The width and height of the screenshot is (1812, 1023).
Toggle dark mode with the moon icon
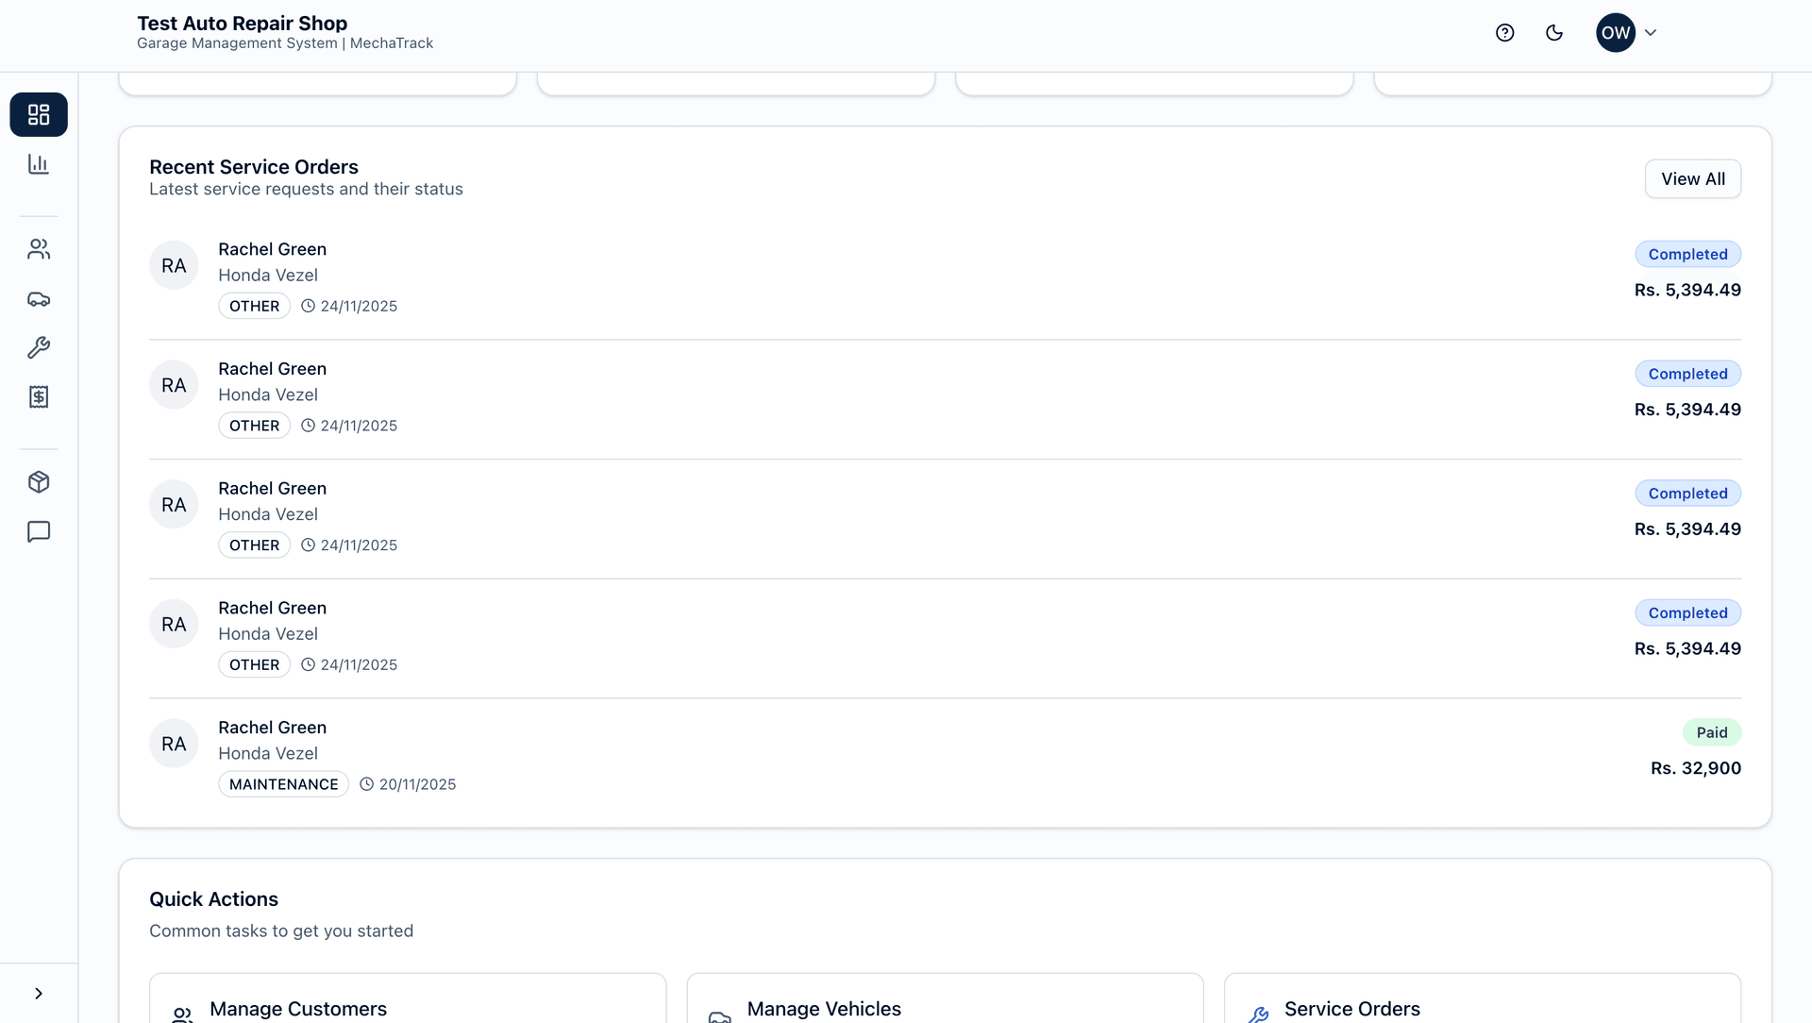pyautogui.click(x=1554, y=32)
